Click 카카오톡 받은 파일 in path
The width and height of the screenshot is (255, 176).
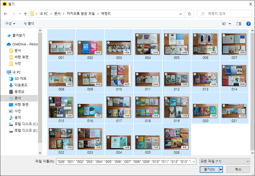point(81,14)
